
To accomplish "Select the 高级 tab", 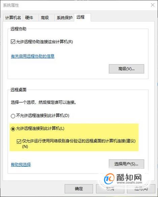I will coord(45,18).
